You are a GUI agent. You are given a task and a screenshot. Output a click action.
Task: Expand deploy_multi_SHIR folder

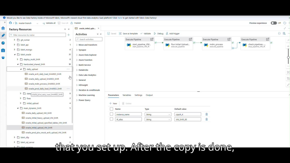pyautogui.click(x=18, y=59)
